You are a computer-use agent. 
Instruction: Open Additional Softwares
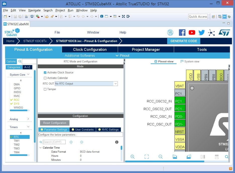coord(80,56)
